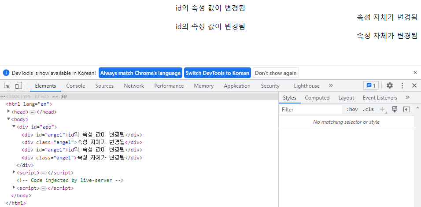Image resolution: width=421 pixels, height=207 pixels.
Task: Click first page text 'id의 속성 값이 변경됨'
Action: click(210, 8)
